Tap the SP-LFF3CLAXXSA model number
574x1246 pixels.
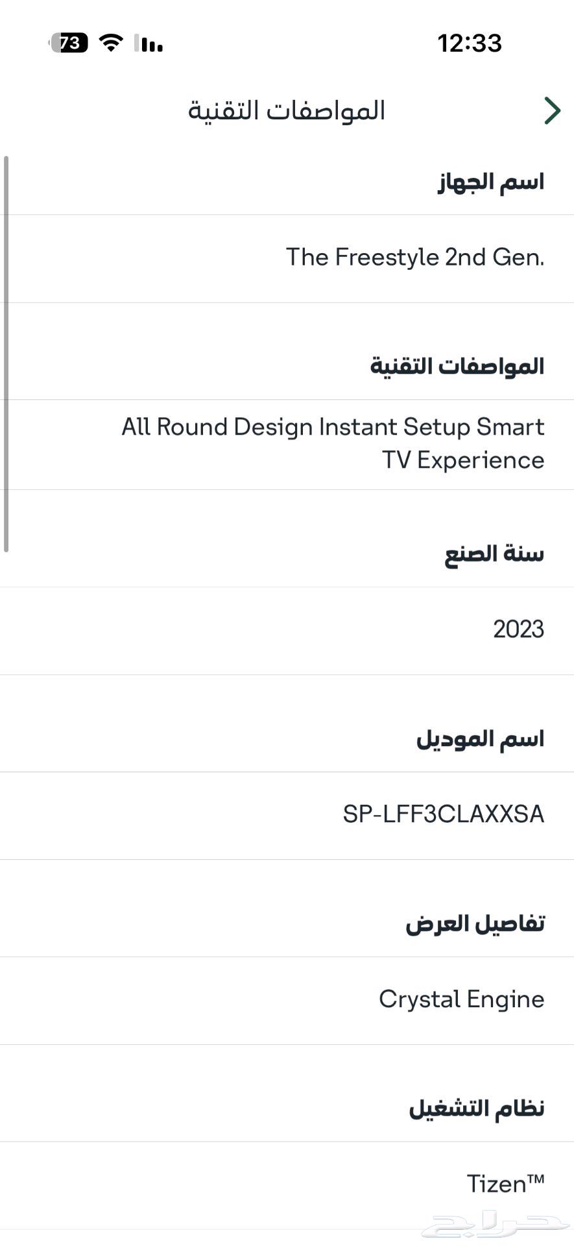point(443,814)
